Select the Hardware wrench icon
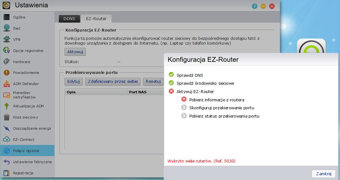The height and width of the screenshot is (180, 340). 6,61
